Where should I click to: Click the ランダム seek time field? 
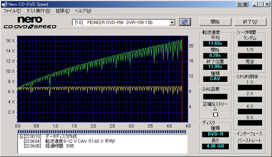pyautogui.click(x=250, y=44)
